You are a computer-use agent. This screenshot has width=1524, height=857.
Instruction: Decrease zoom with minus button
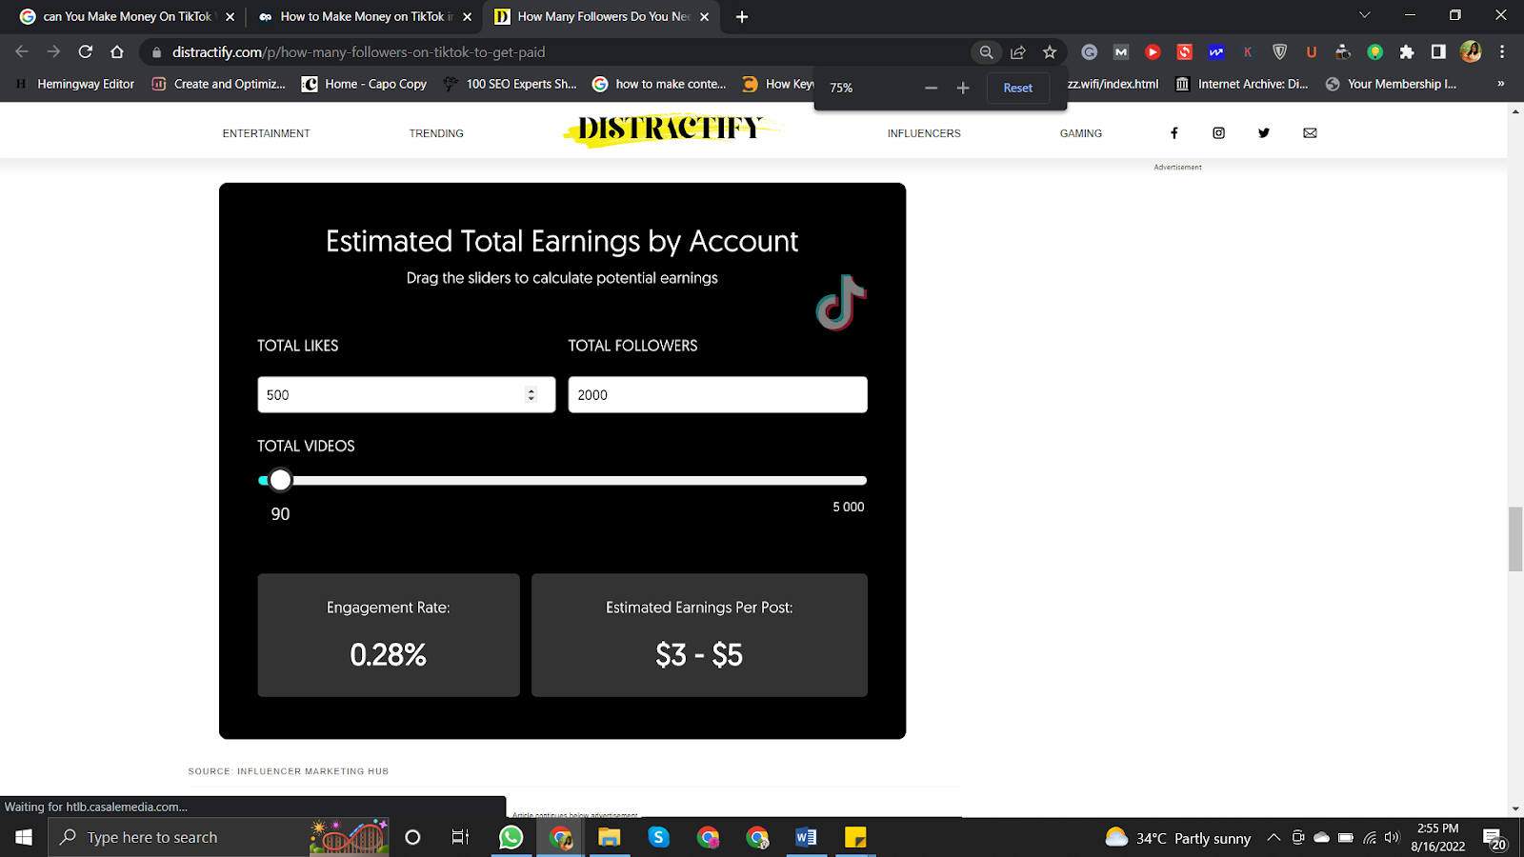[932, 88]
